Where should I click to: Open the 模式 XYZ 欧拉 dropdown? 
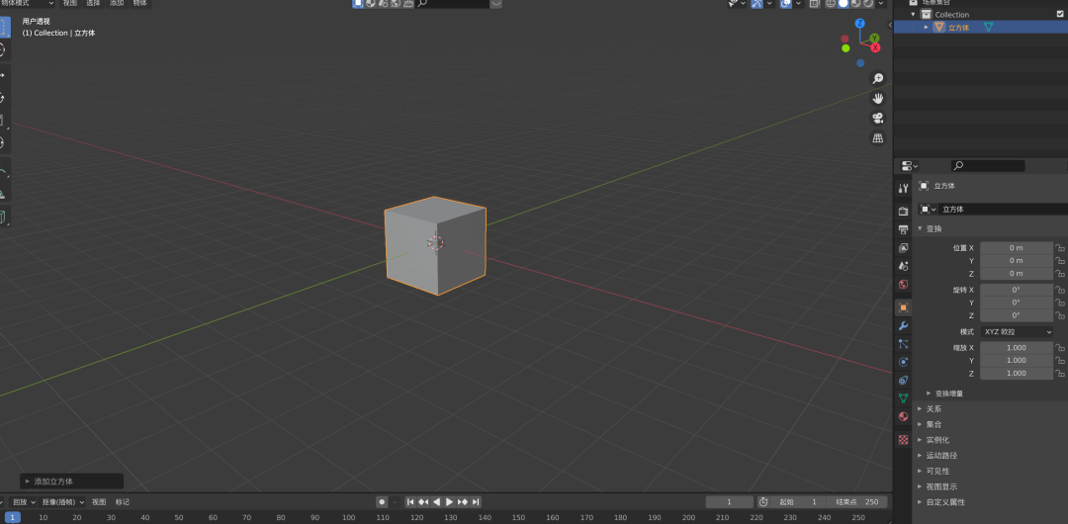click(1017, 332)
